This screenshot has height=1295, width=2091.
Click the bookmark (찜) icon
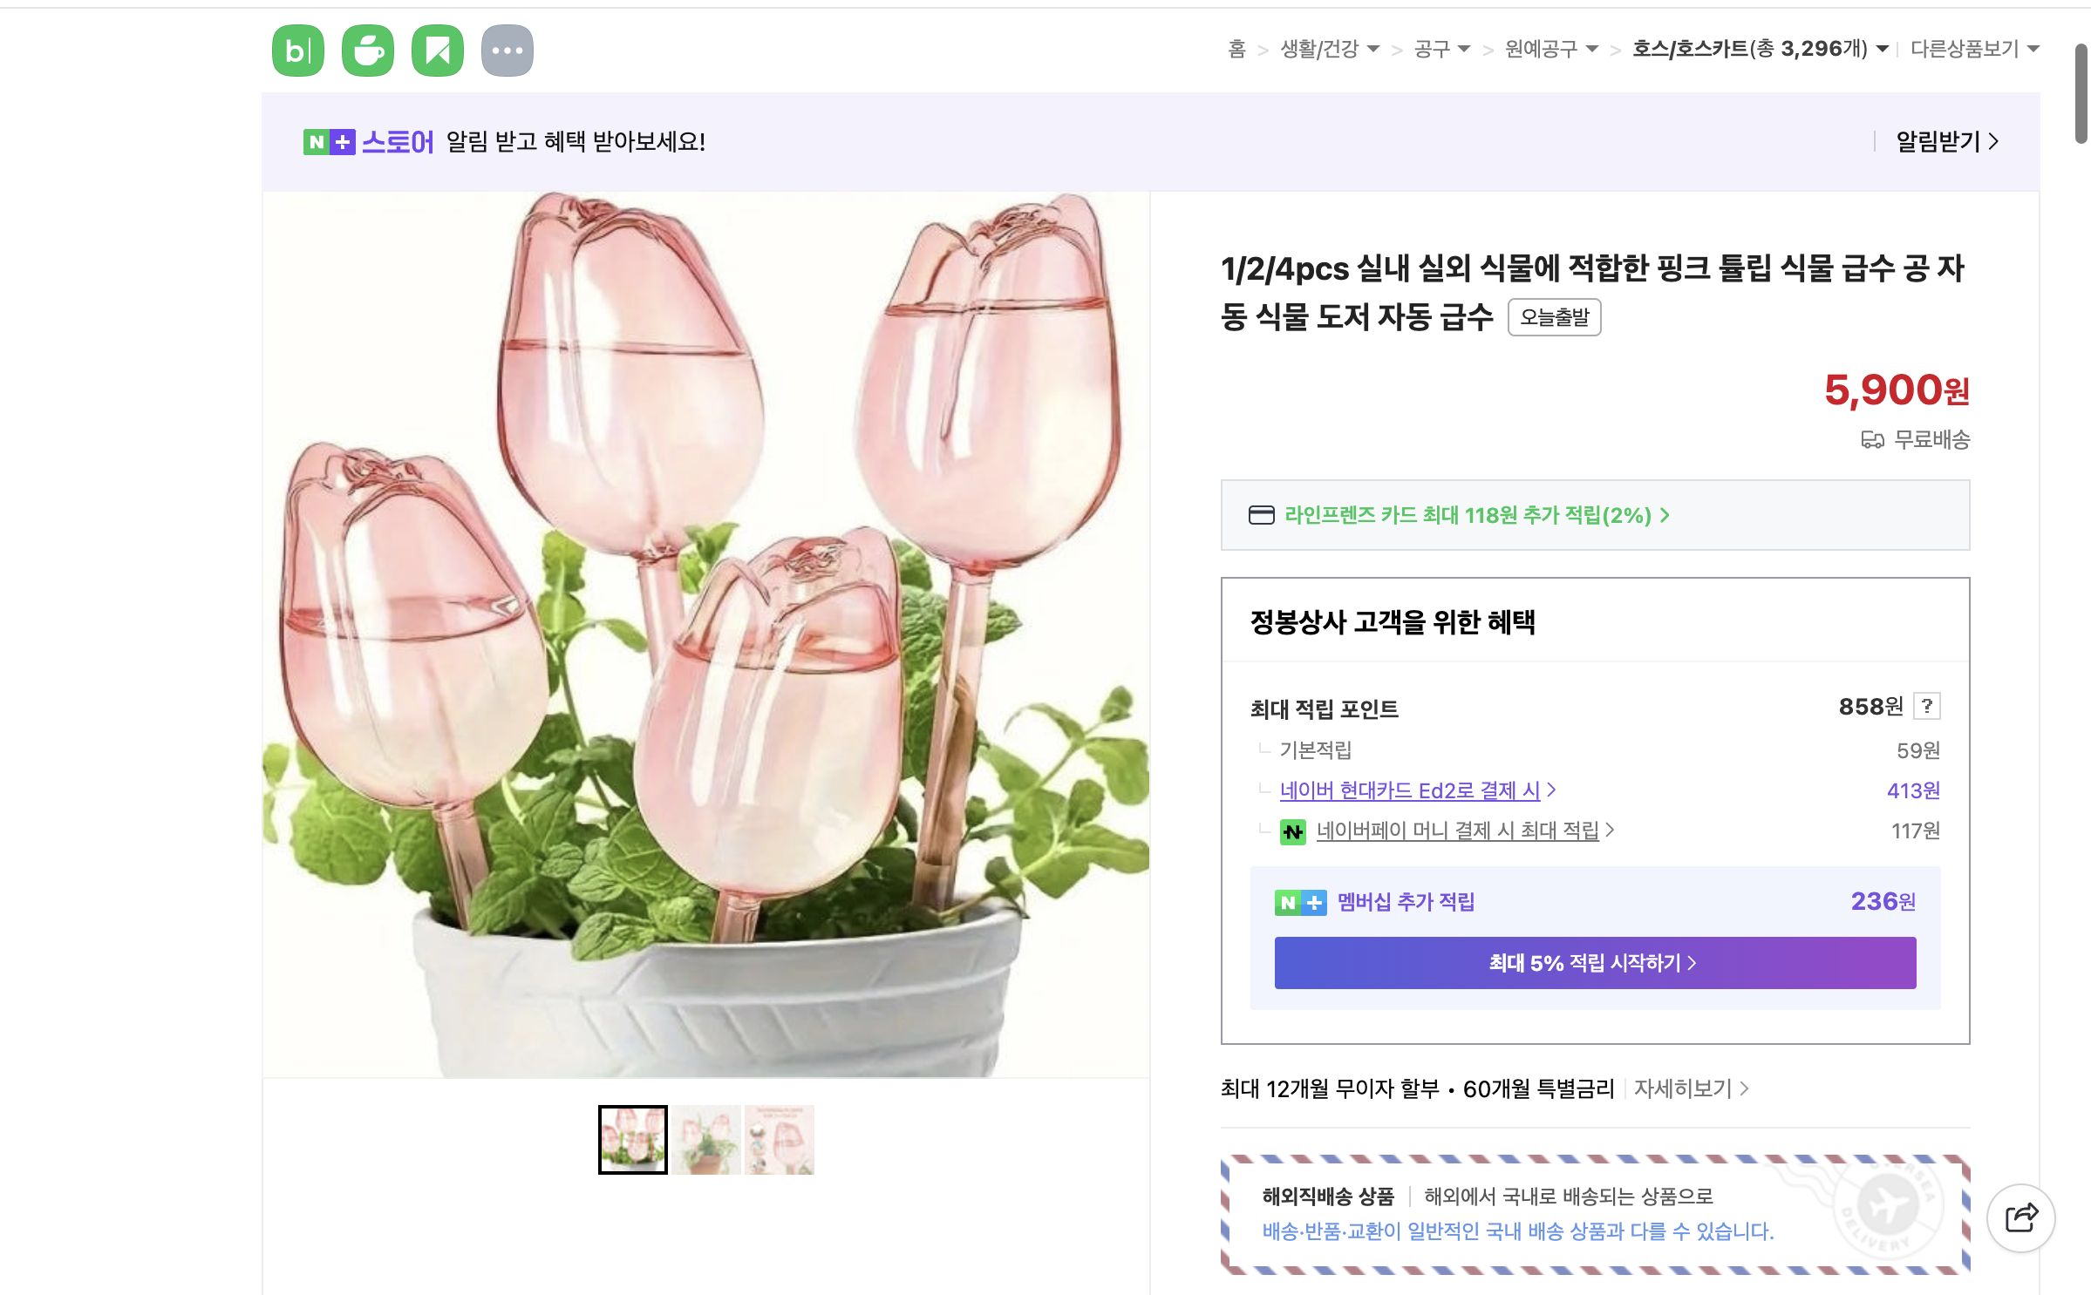coord(439,50)
